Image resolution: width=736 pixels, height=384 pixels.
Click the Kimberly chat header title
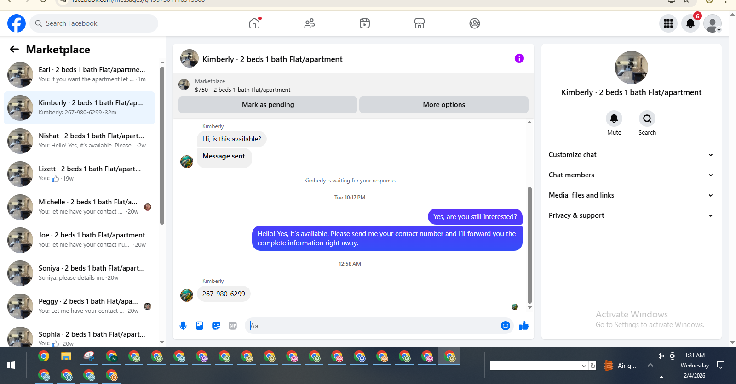pyautogui.click(x=272, y=59)
